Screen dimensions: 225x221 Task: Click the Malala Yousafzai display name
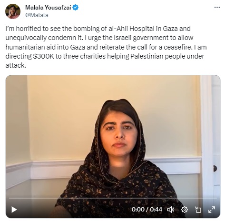point(48,8)
